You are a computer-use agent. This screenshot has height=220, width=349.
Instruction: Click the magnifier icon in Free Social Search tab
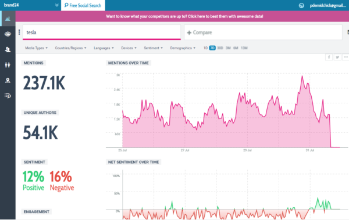(66, 5)
